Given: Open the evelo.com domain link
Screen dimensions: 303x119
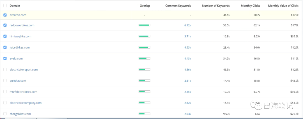Looking at the screenshot, I should click(16, 59).
